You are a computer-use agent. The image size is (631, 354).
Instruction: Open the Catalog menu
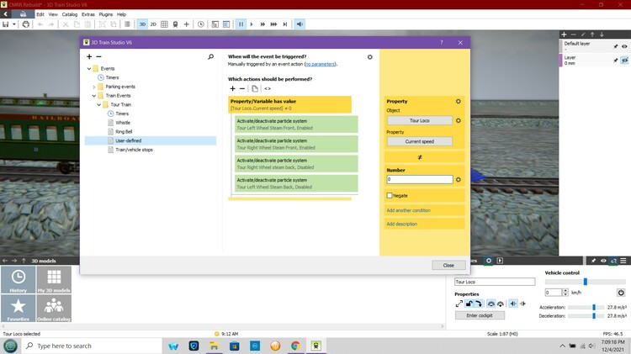pos(70,14)
